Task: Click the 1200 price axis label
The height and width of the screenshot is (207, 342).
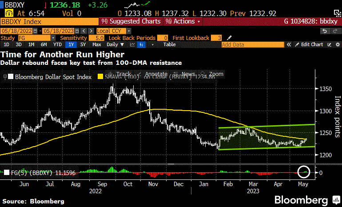Action: click(x=326, y=155)
